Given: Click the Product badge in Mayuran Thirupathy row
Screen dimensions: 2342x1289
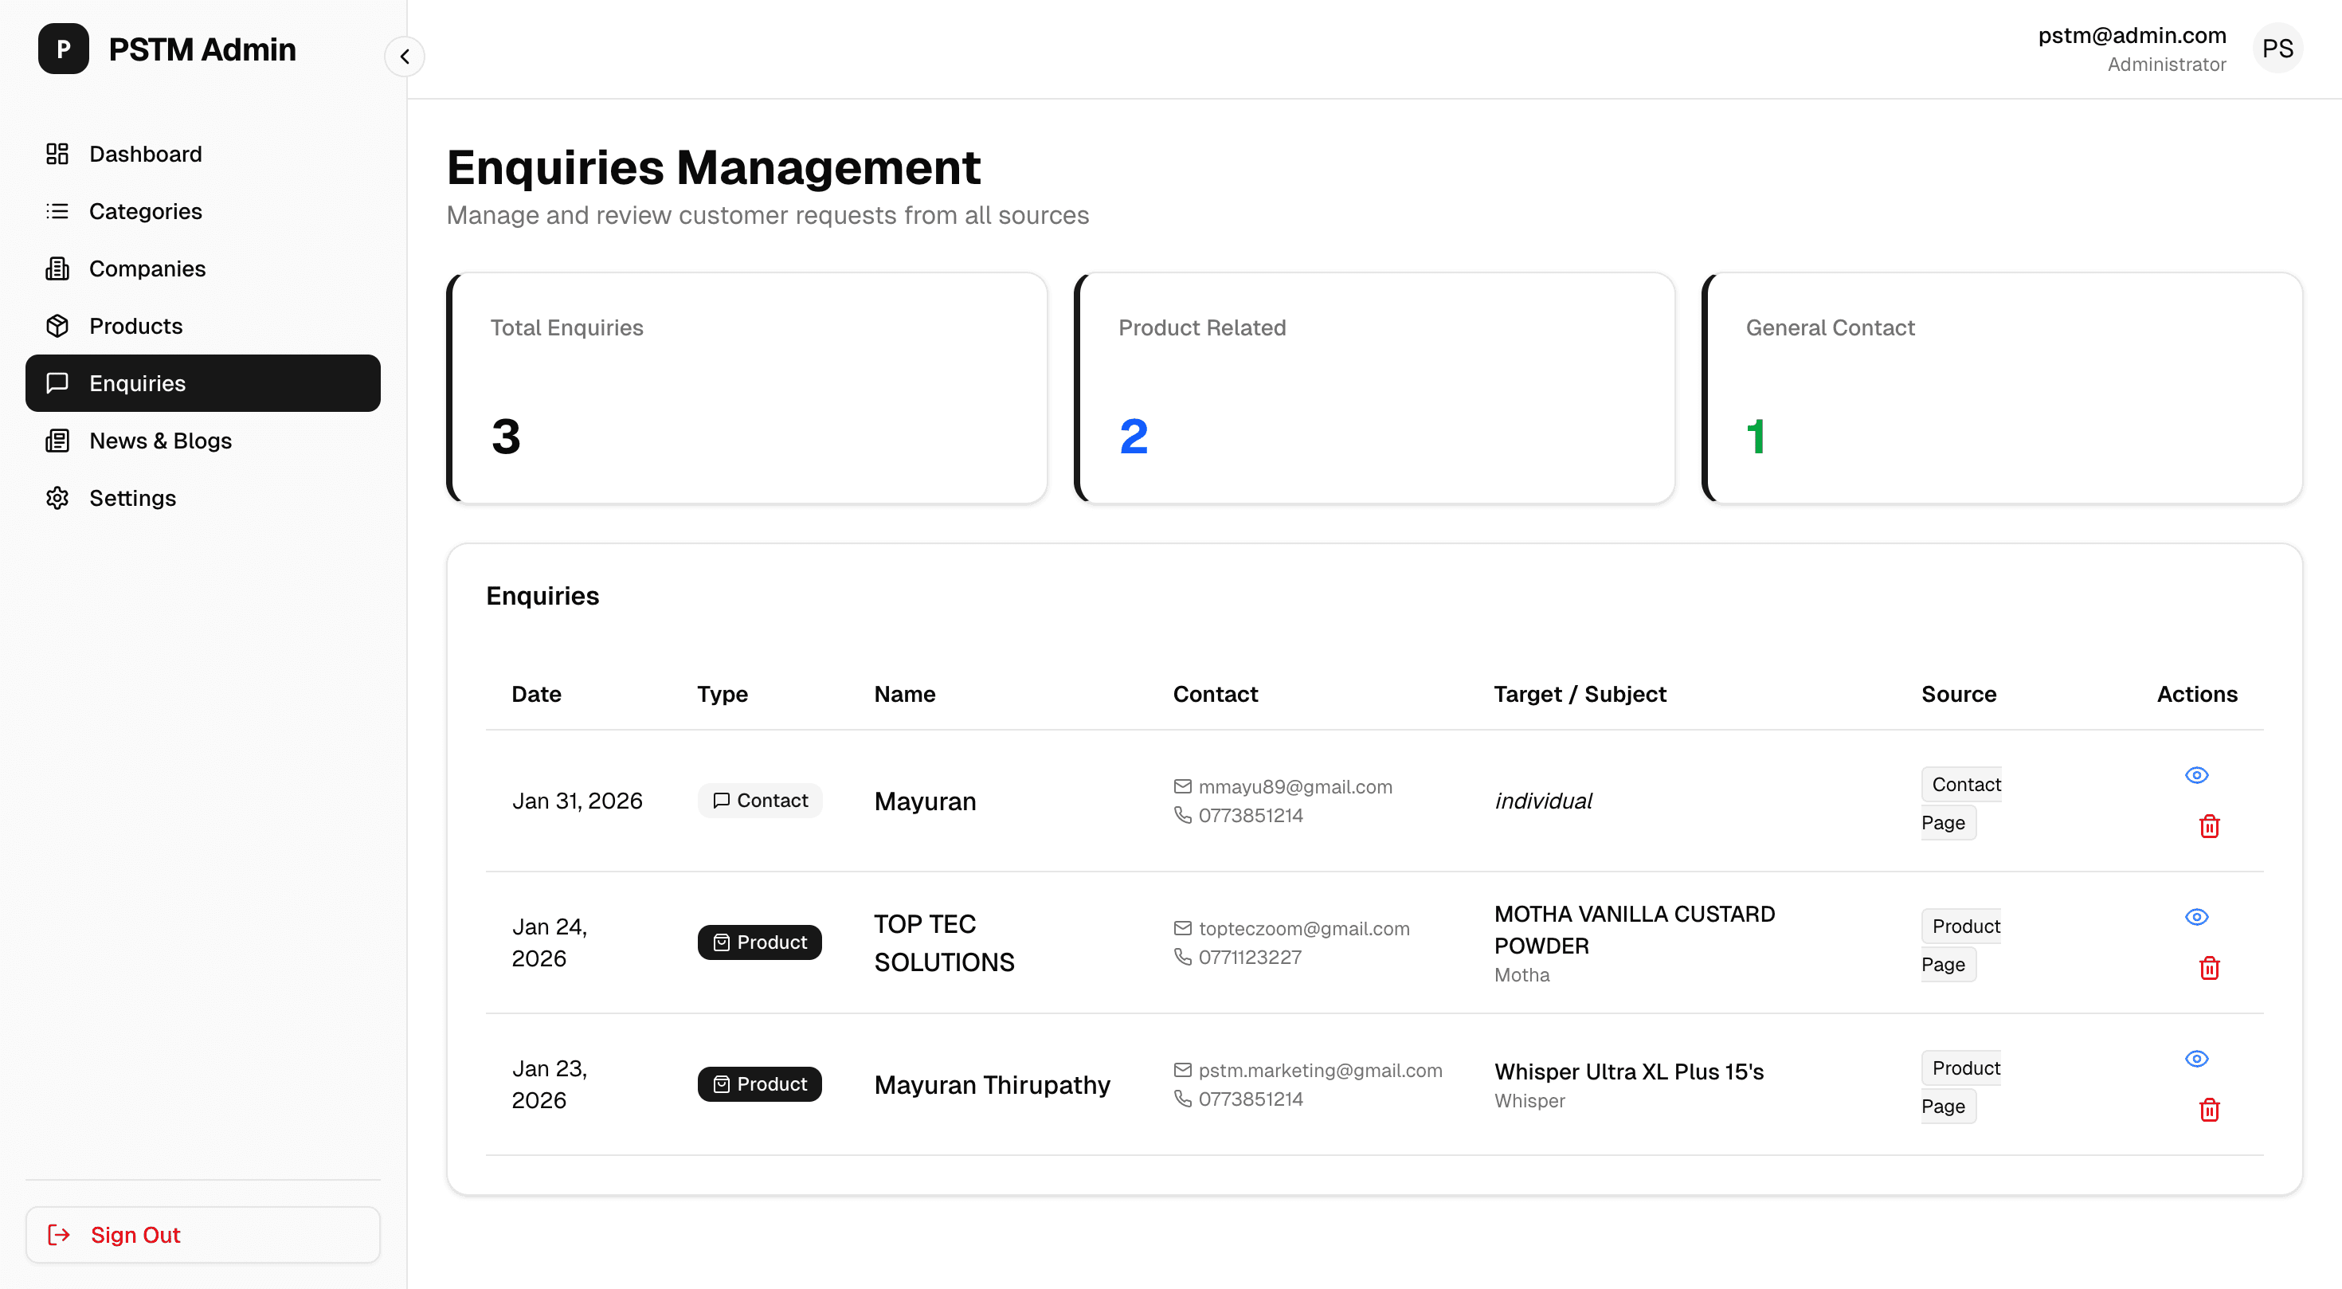Looking at the screenshot, I should 760,1083.
